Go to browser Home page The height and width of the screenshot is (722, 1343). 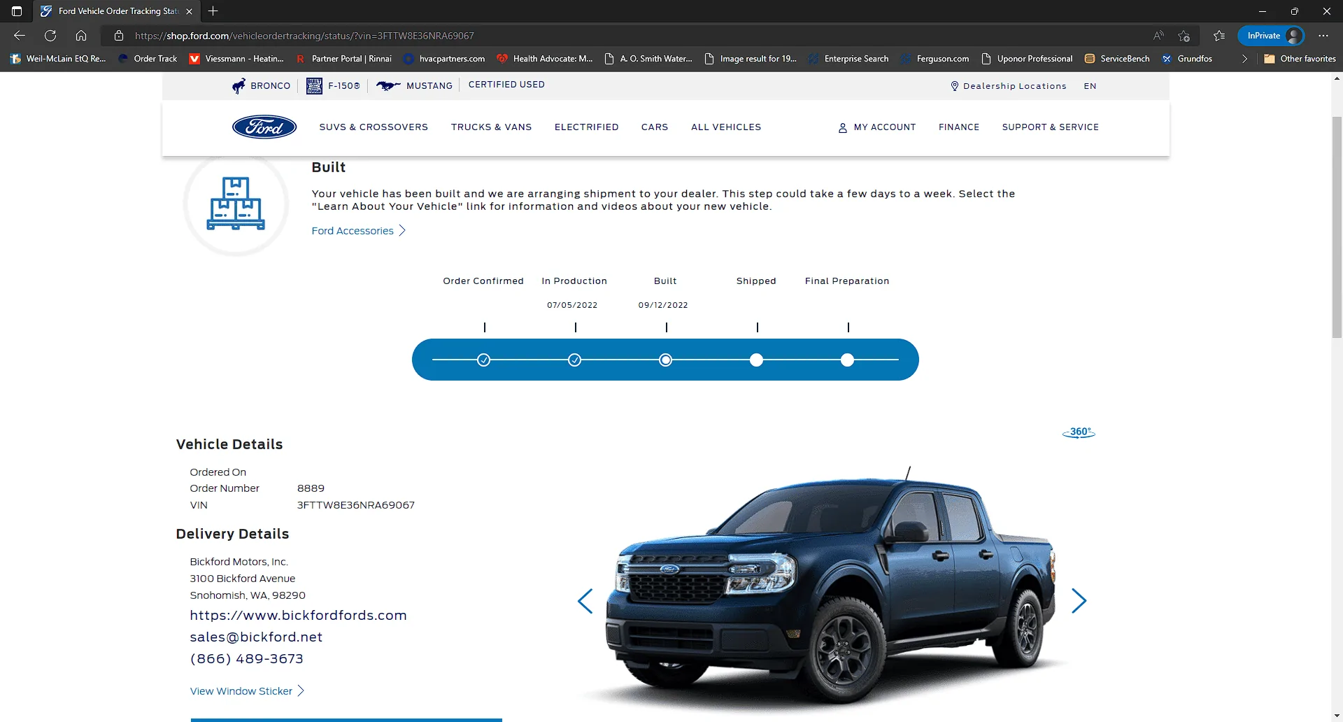(x=81, y=36)
